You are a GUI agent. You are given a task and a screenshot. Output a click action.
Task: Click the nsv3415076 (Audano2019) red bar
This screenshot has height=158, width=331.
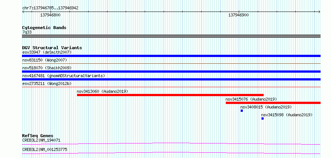273,103
